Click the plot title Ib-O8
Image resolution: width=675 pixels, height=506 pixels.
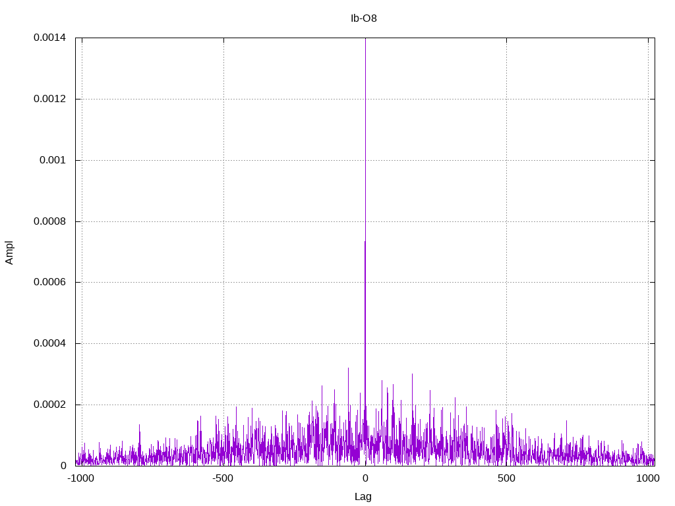point(364,18)
